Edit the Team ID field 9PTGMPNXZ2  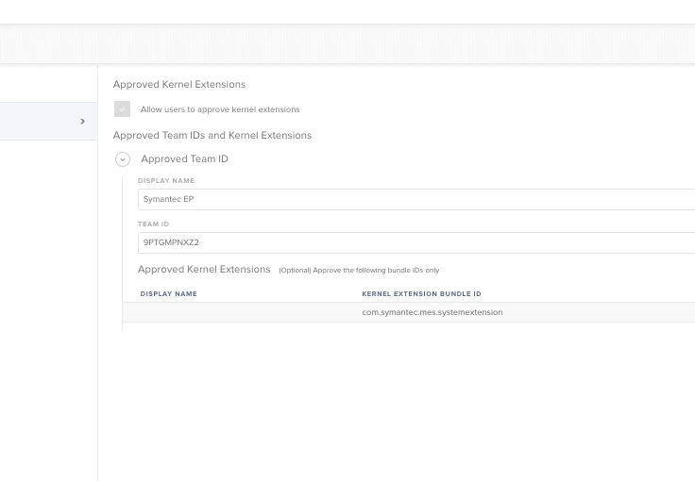tap(416, 242)
